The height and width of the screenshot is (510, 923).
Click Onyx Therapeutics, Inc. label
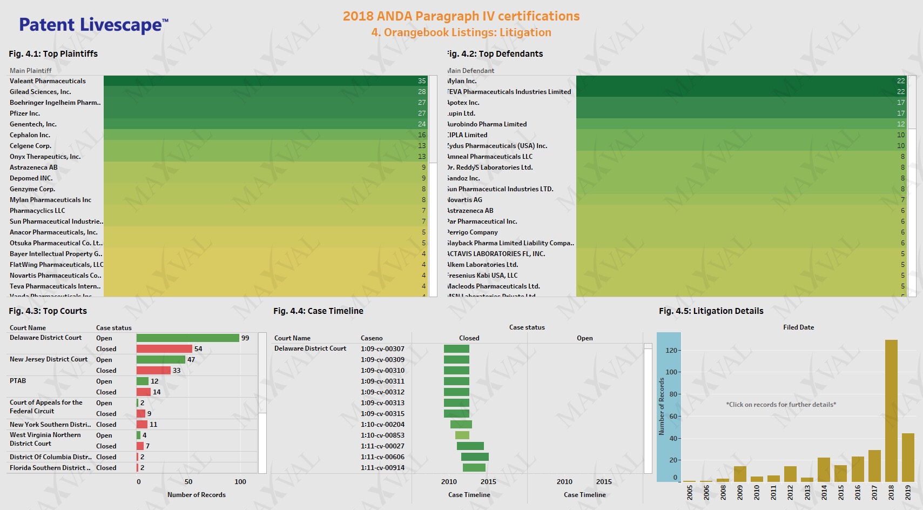tap(45, 157)
